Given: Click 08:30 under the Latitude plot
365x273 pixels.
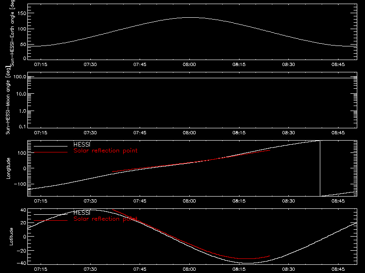Looking at the screenshot, I should [x=288, y=269].
